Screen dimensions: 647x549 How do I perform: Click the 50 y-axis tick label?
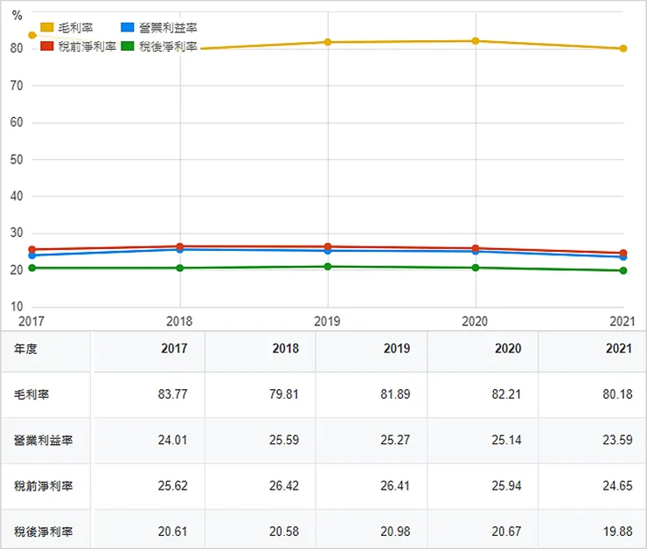(x=17, y=159)
